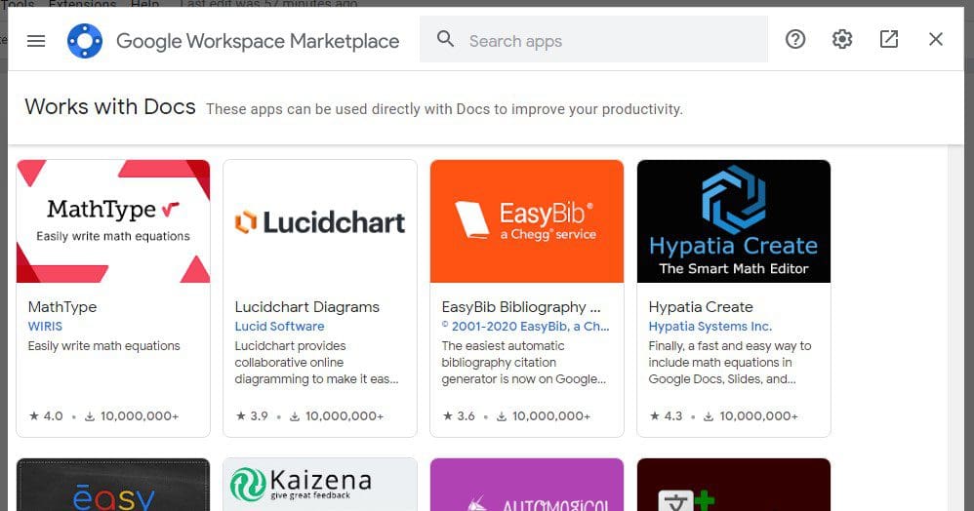Click EasyBib's 3.6 star rating
The height and width of the screenshot is (511, 974).
(x=459, y=416)
